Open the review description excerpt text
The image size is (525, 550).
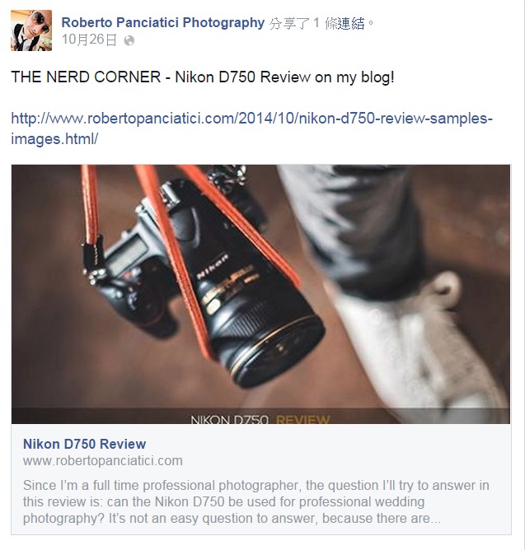pos(256,501)
